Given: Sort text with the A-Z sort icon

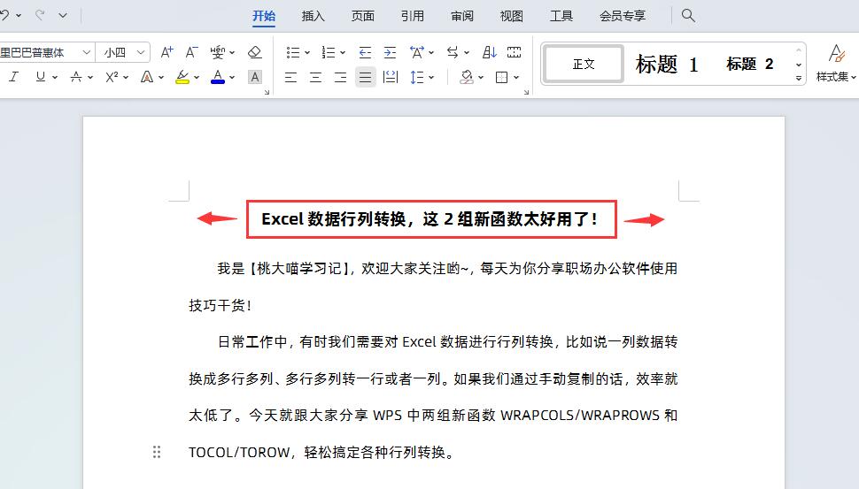Looking at the screenshot, I should point(489,52).
